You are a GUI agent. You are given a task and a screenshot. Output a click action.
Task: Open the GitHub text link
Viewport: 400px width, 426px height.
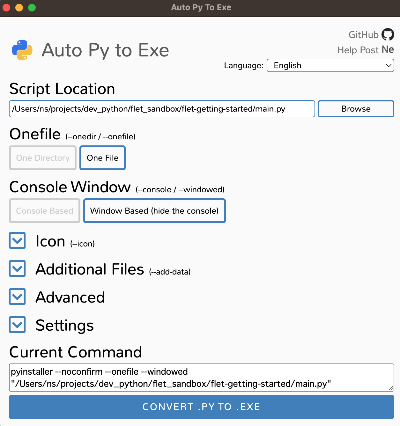pyautogui.click(x=363, y=34)
